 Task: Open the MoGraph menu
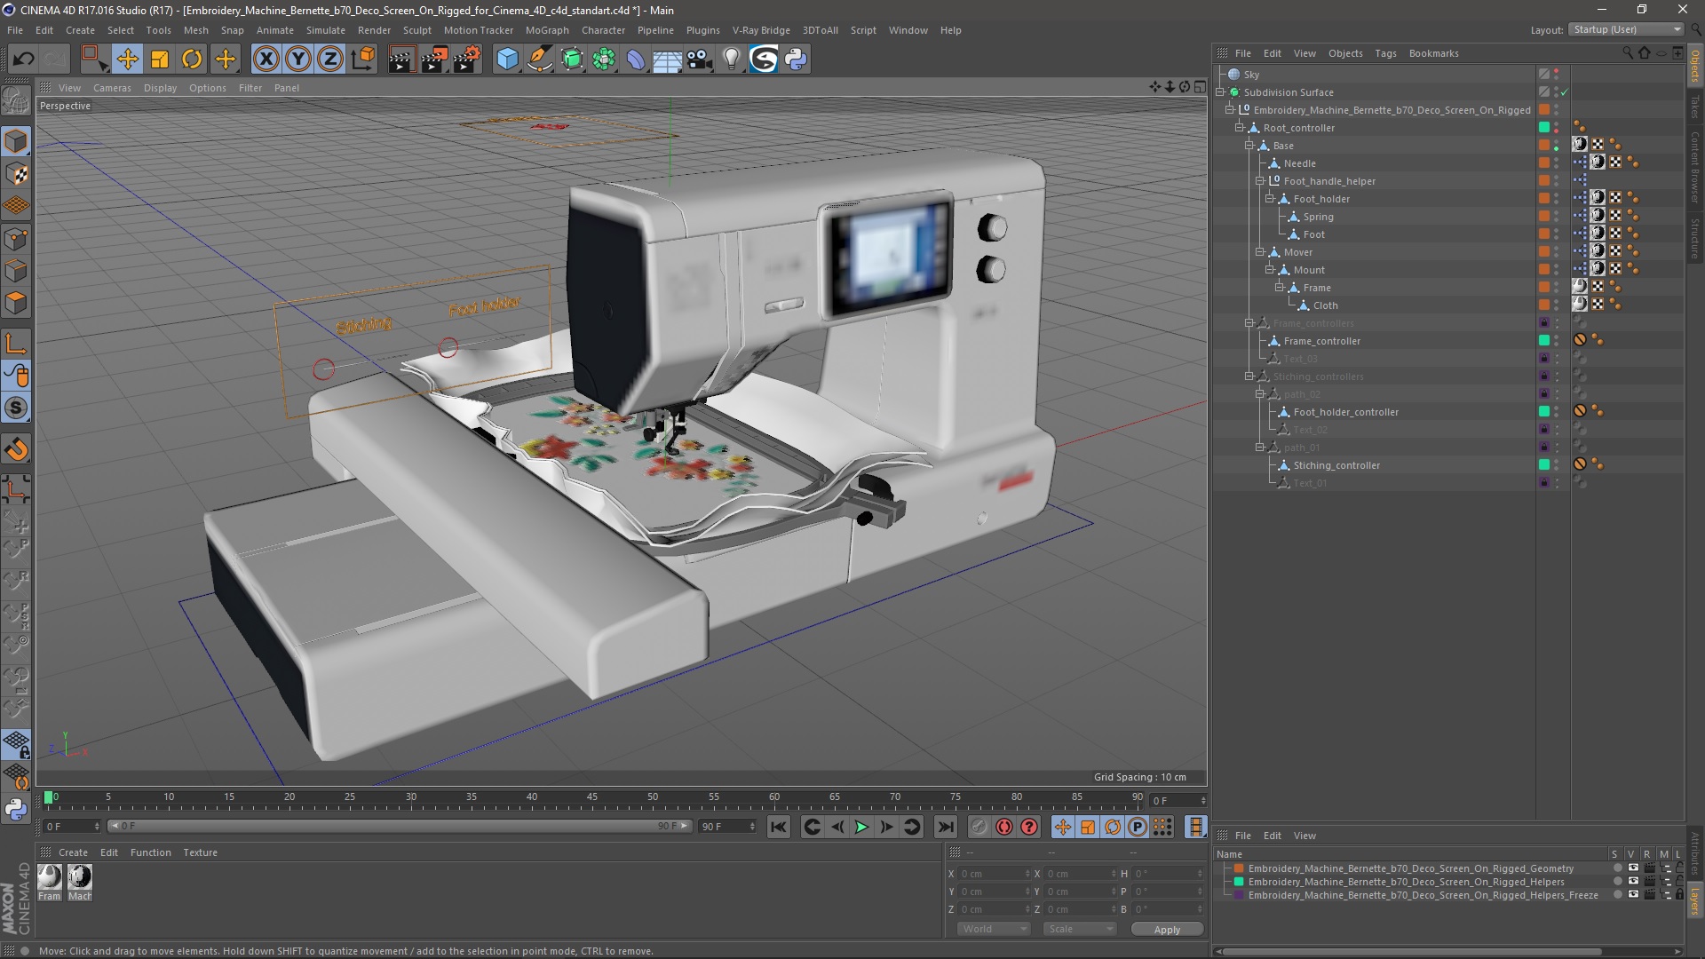pyautogui.click(x=547, y=30)
